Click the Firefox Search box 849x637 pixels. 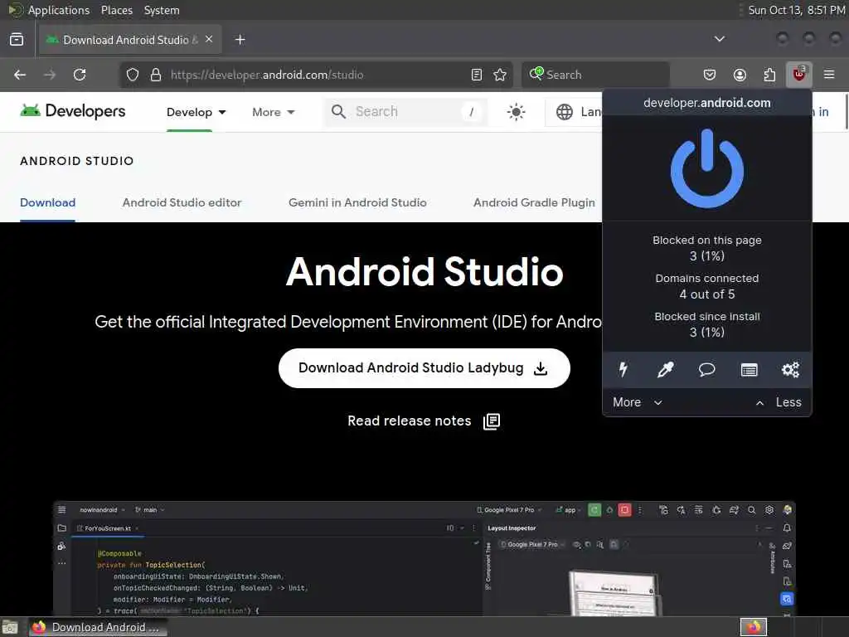coord(595,75)
